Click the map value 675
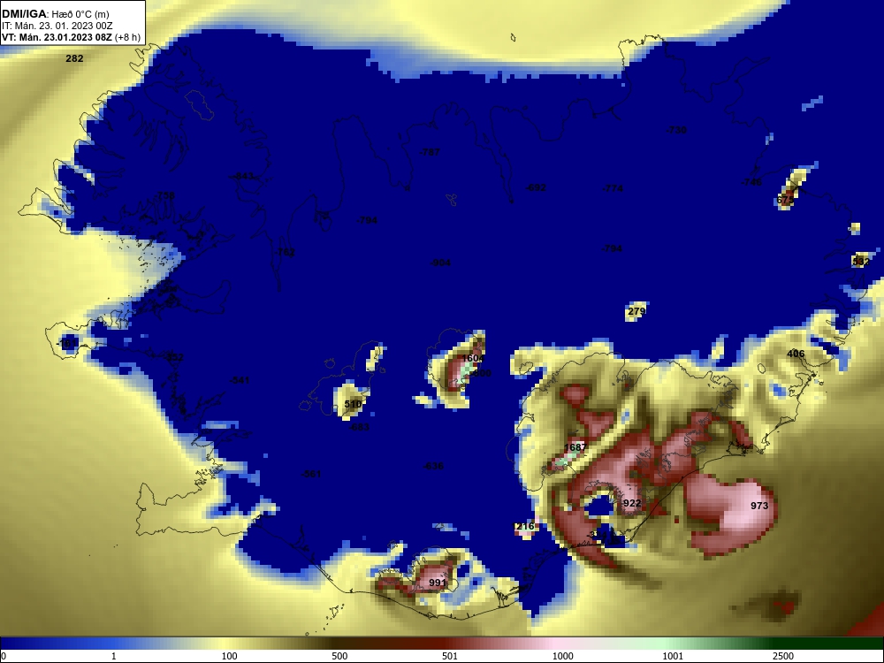This screenshot has height=663, width=884. tap(785, 200)
